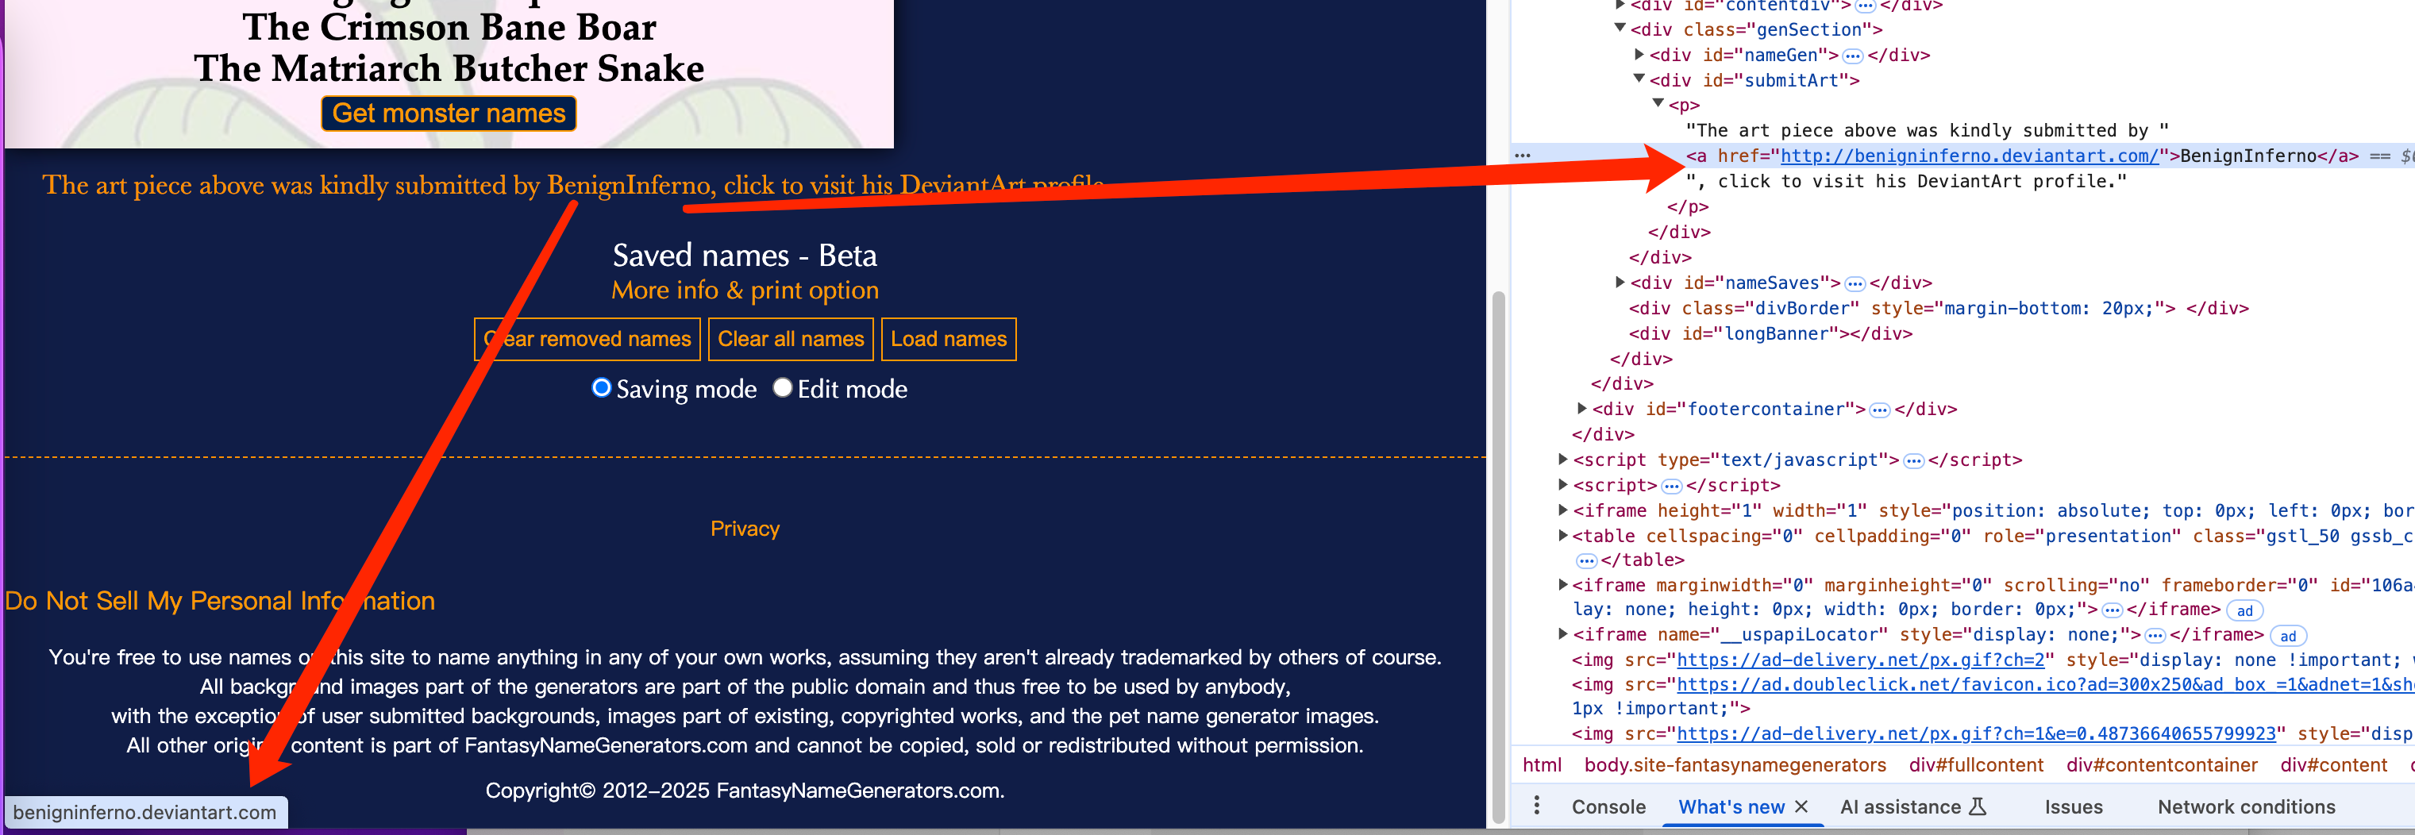The width and height of the screenshot is (2415, 835).
Task: Expand the footercontainer div node
Action: tap(1581, 409)
